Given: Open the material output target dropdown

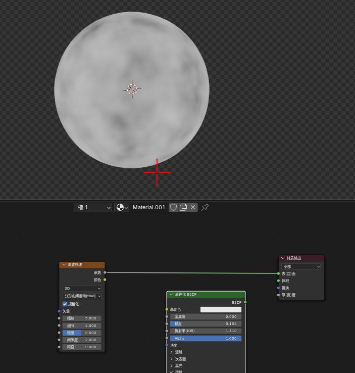Looking at the screenshot, I should click(301, 267).
